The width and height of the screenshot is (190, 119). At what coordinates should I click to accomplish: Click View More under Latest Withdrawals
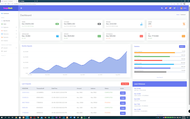(x=160, y=115)
